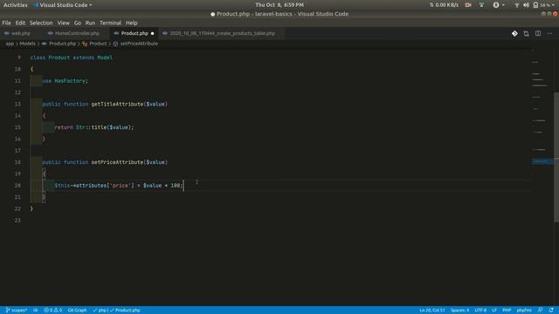Change indentation via Spaces: 4
559x314 pixels.
459,311
